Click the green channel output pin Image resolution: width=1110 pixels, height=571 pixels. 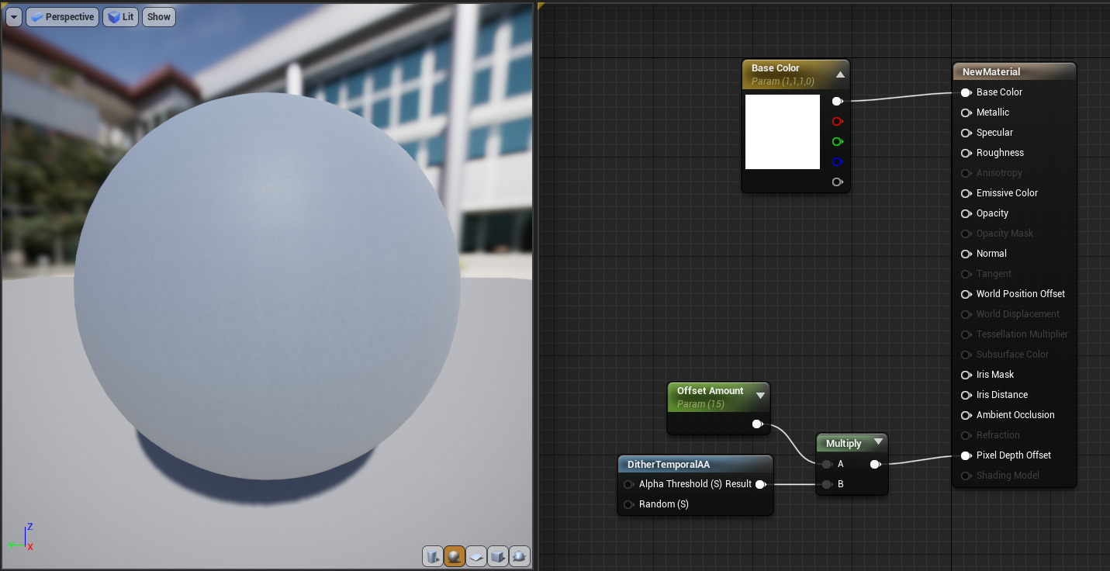tap(837, 142)
